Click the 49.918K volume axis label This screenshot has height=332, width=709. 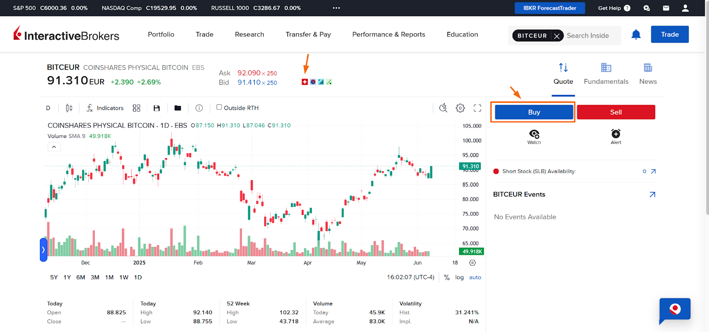[x=472, y=252]
